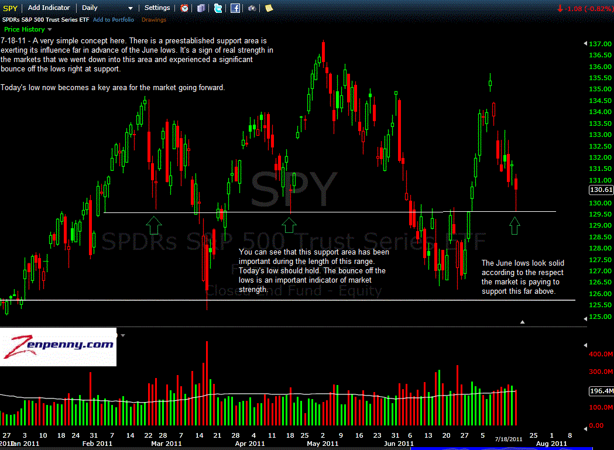Open the Drawings link
The height and width of the screenshot is (450, 614).
pyautogui.click(x=153, y=19)
